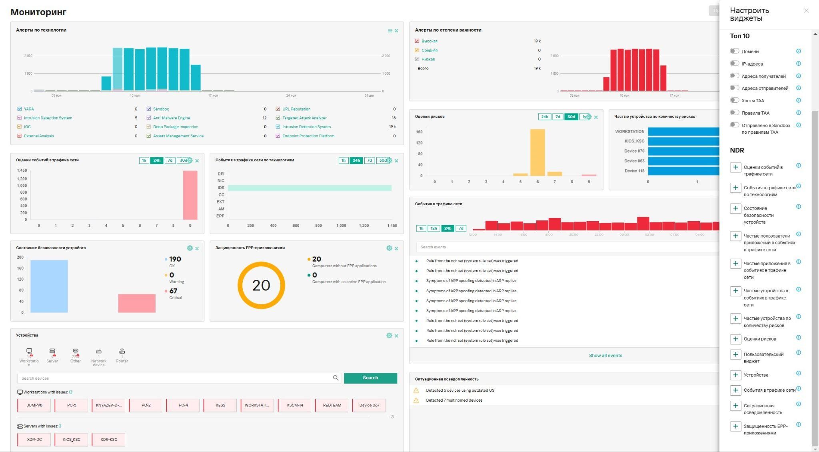Click the plus icon next to Оценки рисков
Viewport: 819px width, 452px height.
tap(735, 339)
